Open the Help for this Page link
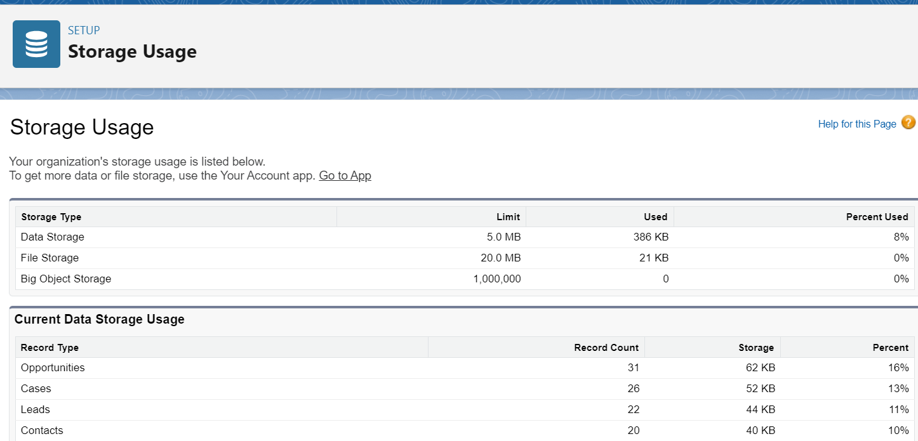The height and width of the screenshot is (441, 918). coord(857,124)
